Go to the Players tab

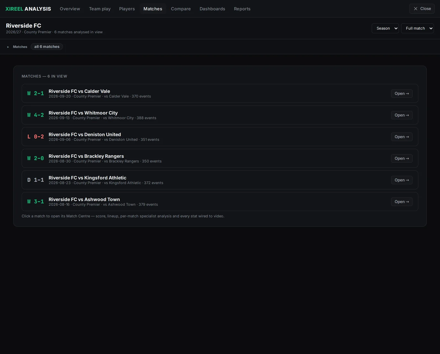127,9
